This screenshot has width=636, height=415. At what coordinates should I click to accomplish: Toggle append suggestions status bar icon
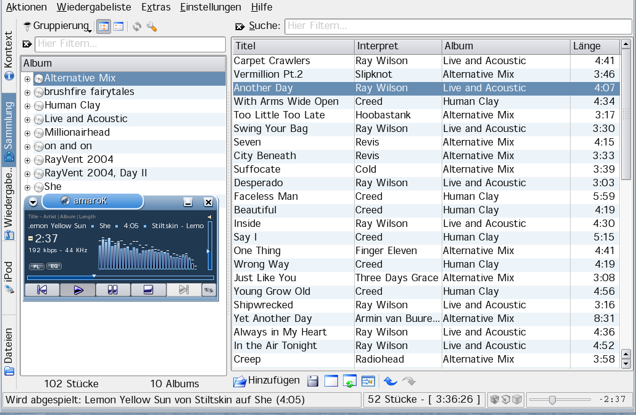517,400
